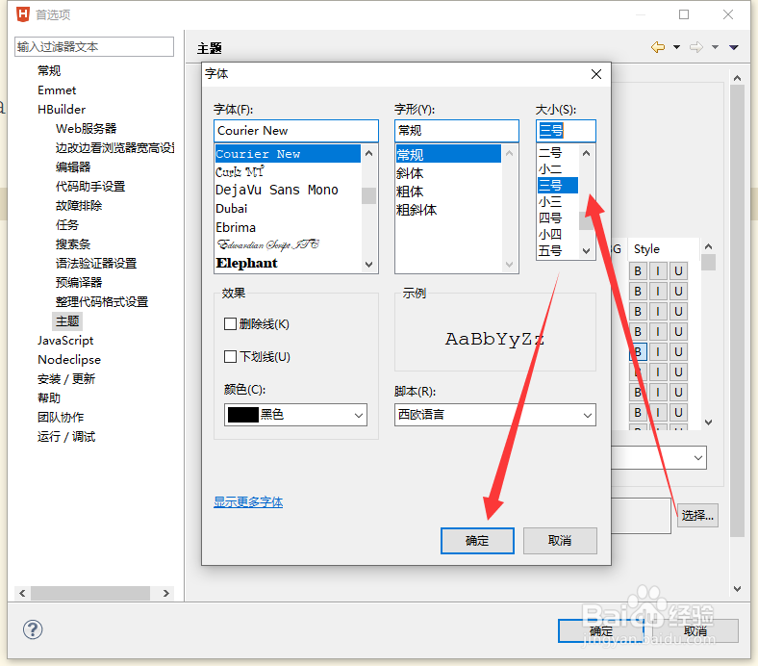
Task: Select size 五号 in size list
Action: [x=550, y=251]
